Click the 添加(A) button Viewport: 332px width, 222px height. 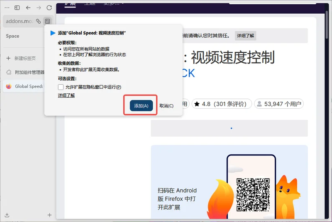[x=141, y=105]
